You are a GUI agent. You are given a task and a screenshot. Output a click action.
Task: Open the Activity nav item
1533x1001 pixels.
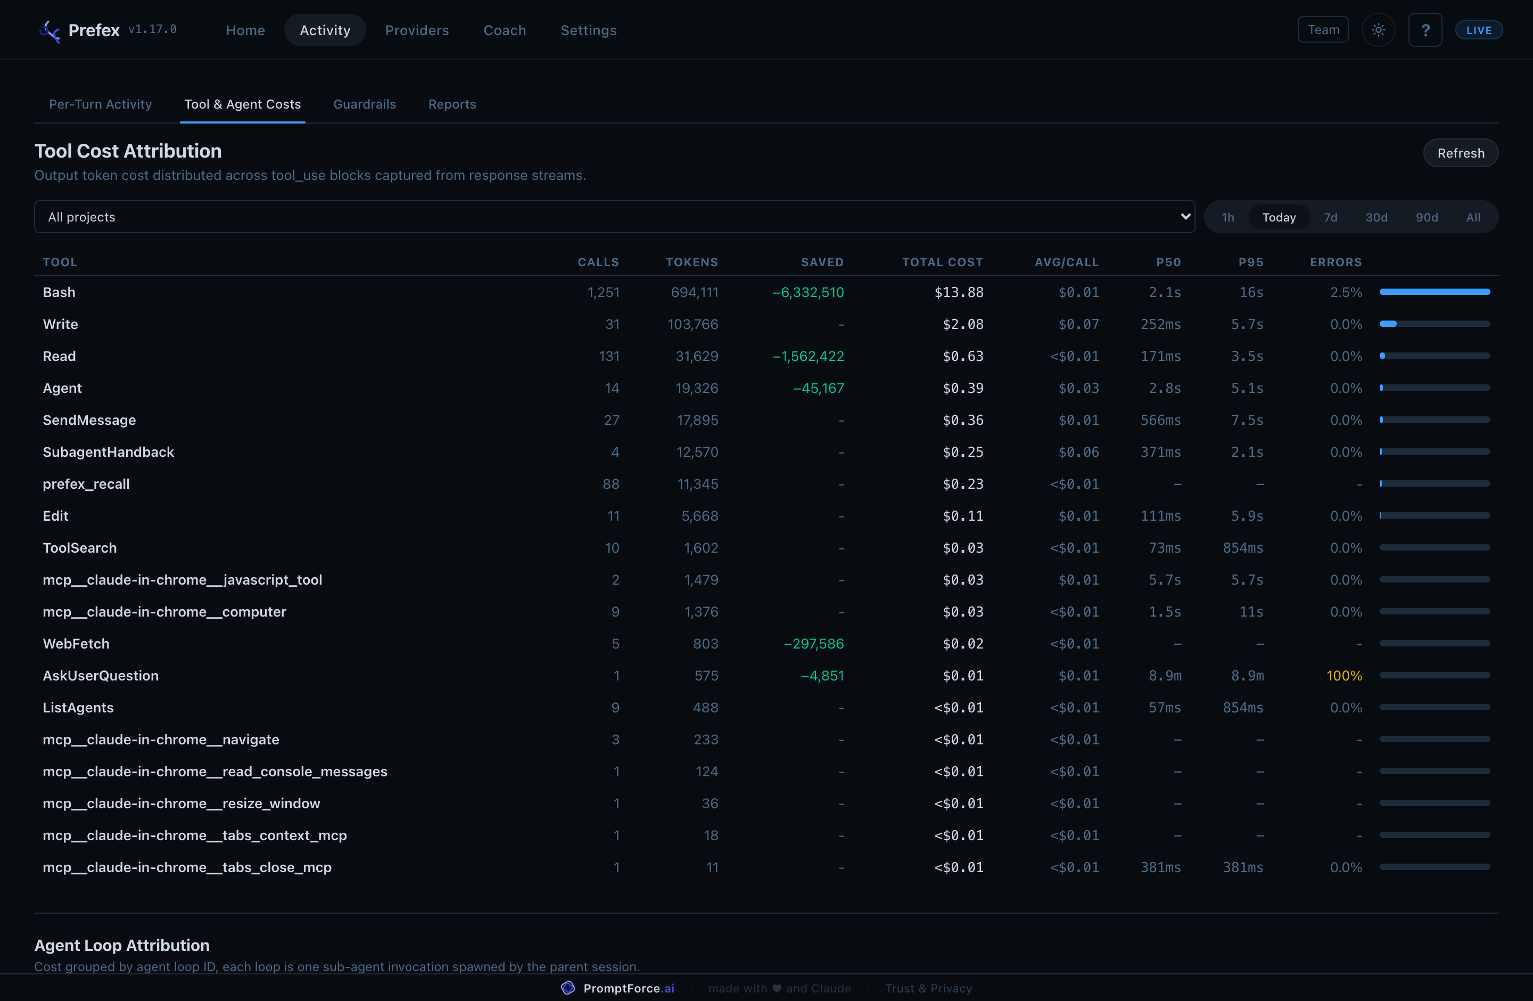coord(325,30)
